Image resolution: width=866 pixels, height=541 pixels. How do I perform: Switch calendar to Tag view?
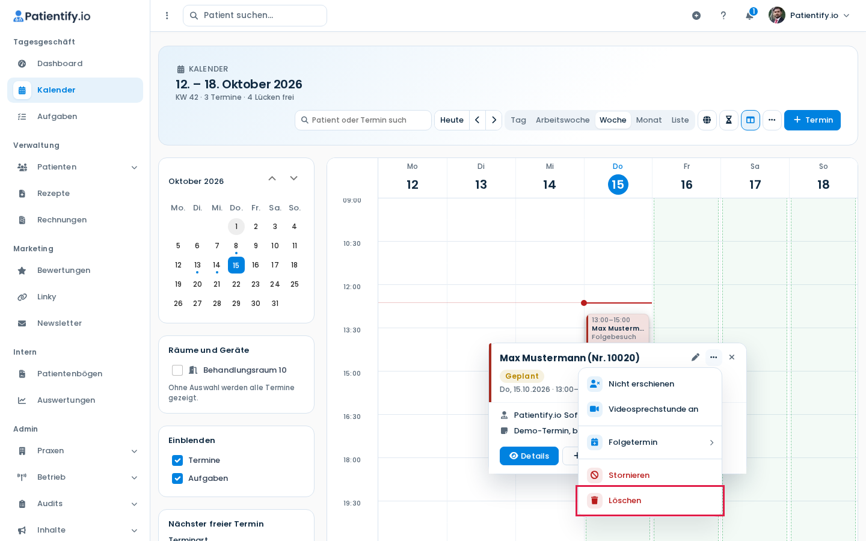(518, 120)
